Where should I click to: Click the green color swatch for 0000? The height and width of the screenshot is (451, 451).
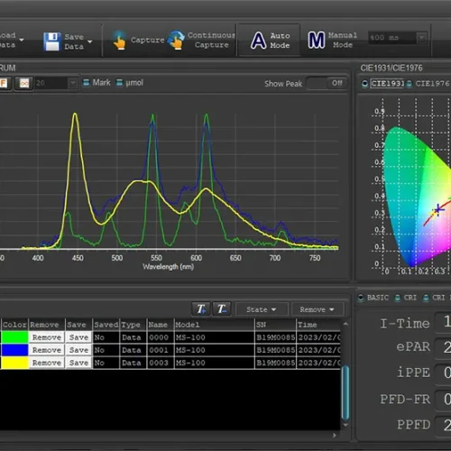[14, 337]
